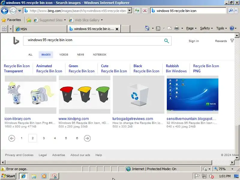Screen dimensions: 240x180
Task: Click the Add to Favorites Bar icon
Action: click(28, 20)
